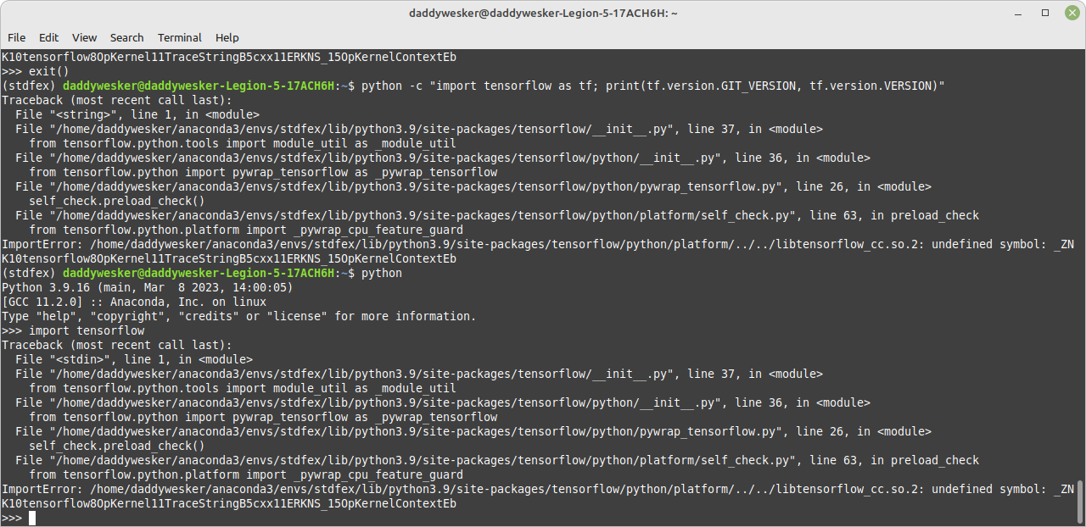Image resolution: width=1086 pixels, height=527 pixels.
Task: Click the GCC 11.2.0 Anaconda line
Action: click(136, 302)
